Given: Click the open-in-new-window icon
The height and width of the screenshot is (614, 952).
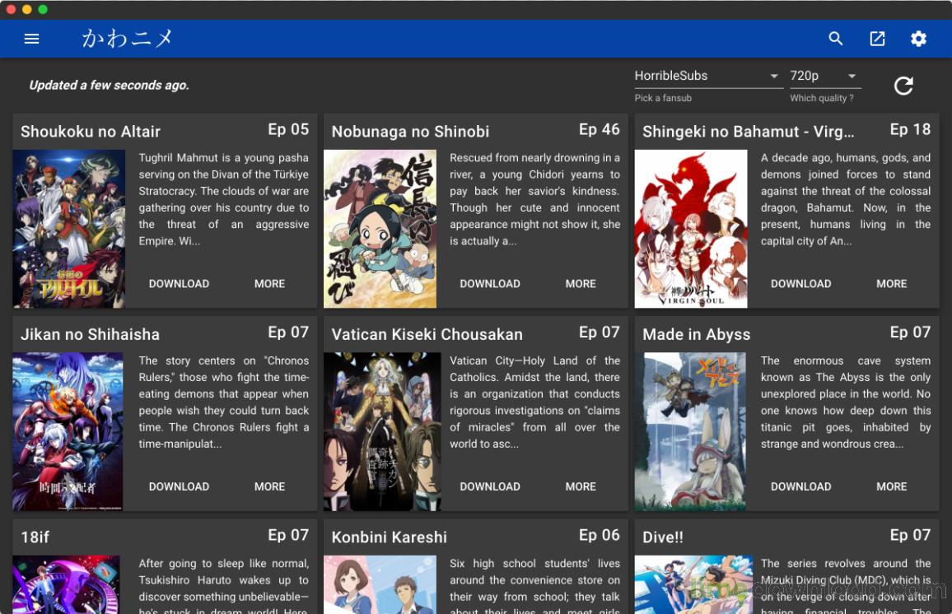Looking at the screenshot, I should point(877,39).
